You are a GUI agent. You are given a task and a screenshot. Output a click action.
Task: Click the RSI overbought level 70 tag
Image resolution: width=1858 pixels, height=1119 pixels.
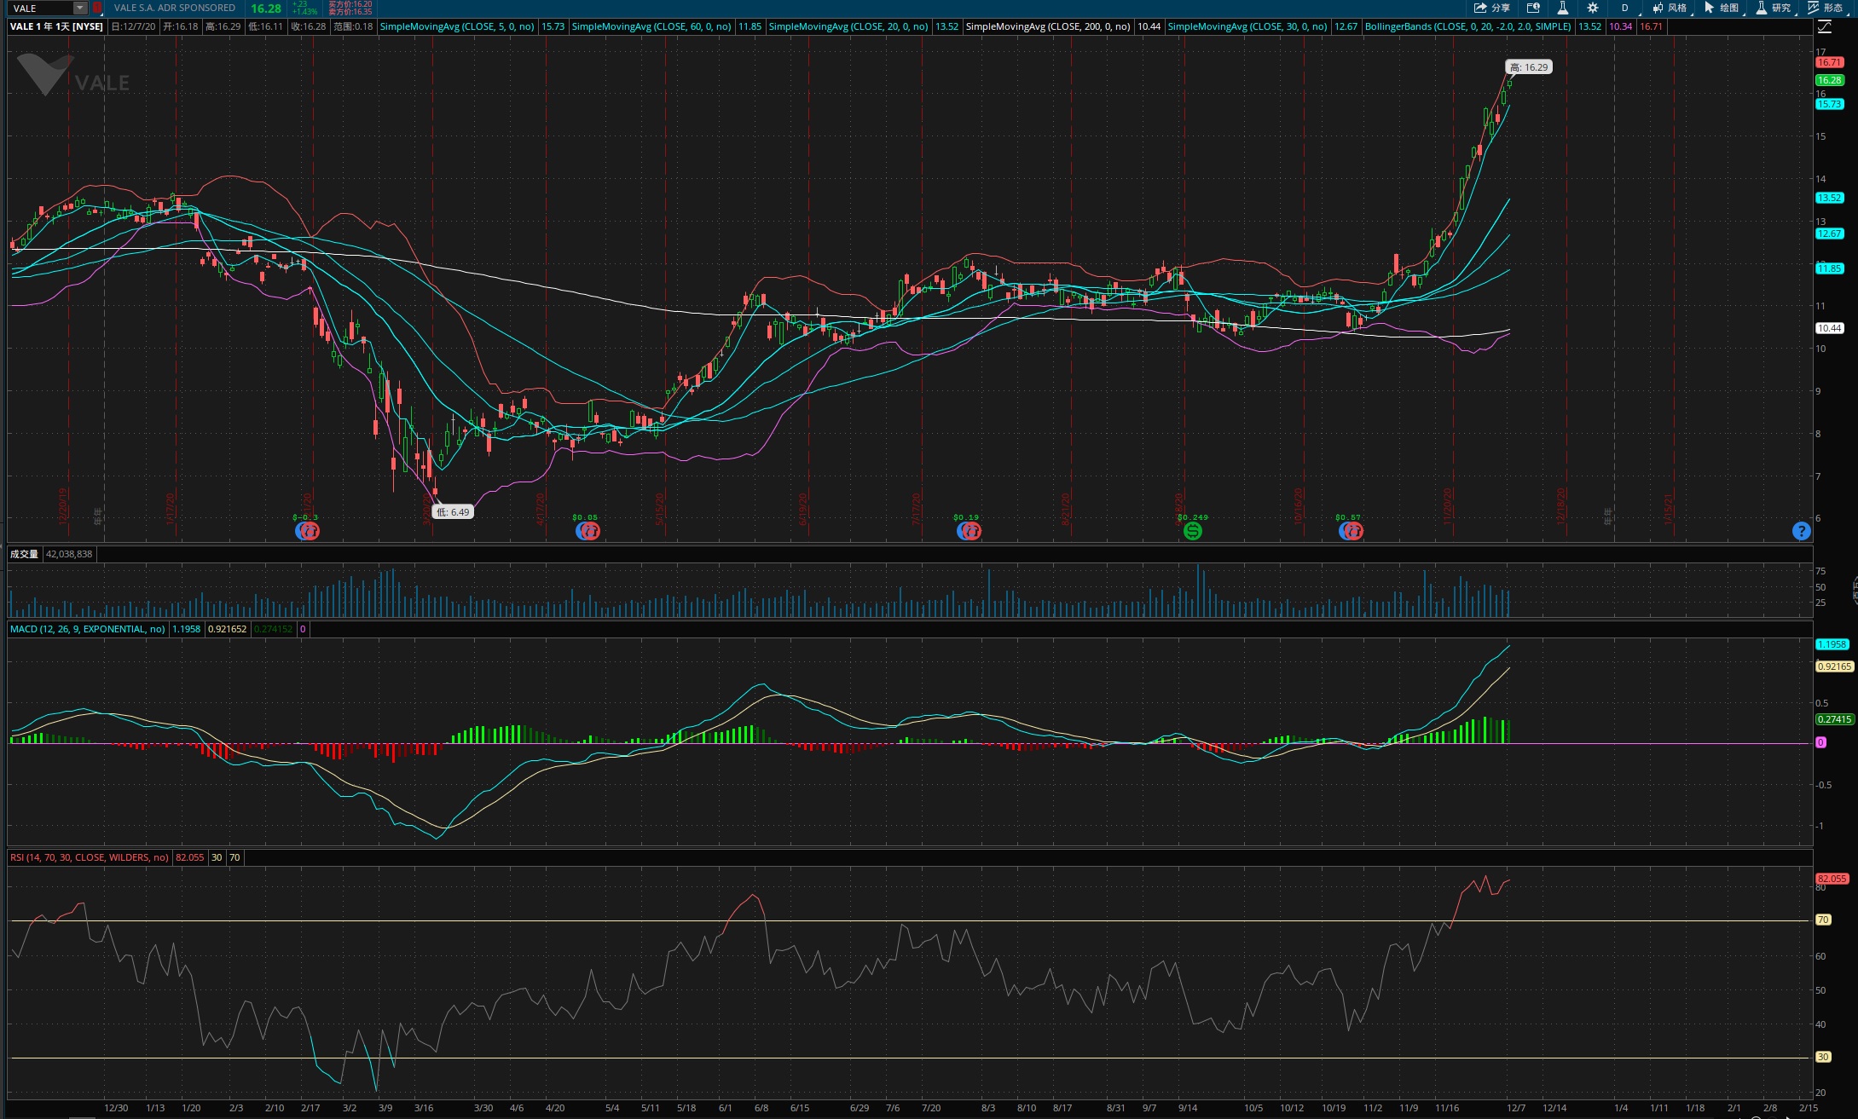point(1823,920)
